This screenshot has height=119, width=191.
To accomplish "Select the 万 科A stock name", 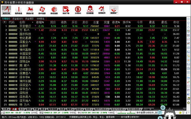I will (25, 30).
